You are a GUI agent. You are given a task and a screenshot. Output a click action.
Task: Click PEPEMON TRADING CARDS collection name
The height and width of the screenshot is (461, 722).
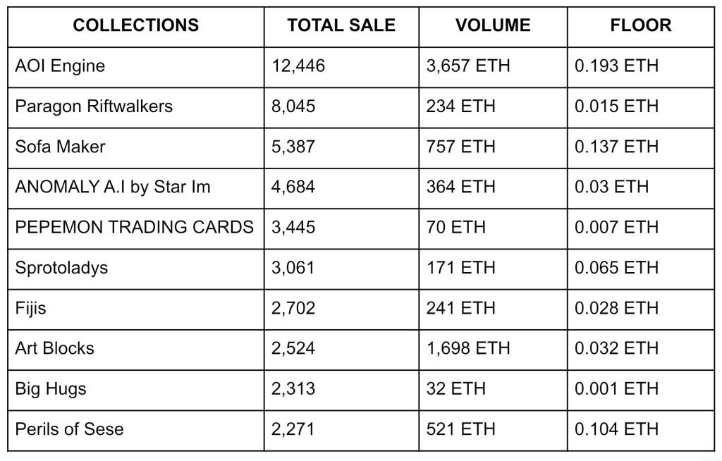point(134,227)
